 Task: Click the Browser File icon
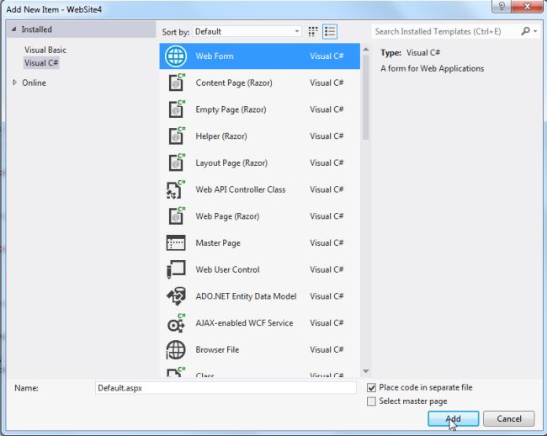[176, 349]
